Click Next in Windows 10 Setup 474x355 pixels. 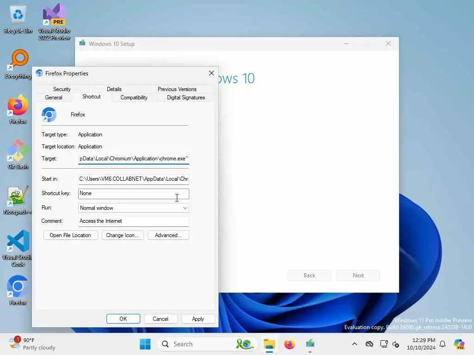(358, 275)
